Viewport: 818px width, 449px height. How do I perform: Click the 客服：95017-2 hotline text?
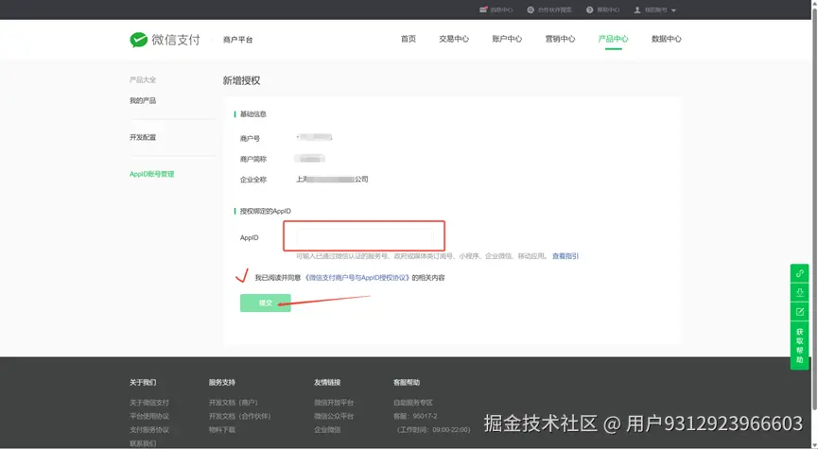(x=415, y=416)
